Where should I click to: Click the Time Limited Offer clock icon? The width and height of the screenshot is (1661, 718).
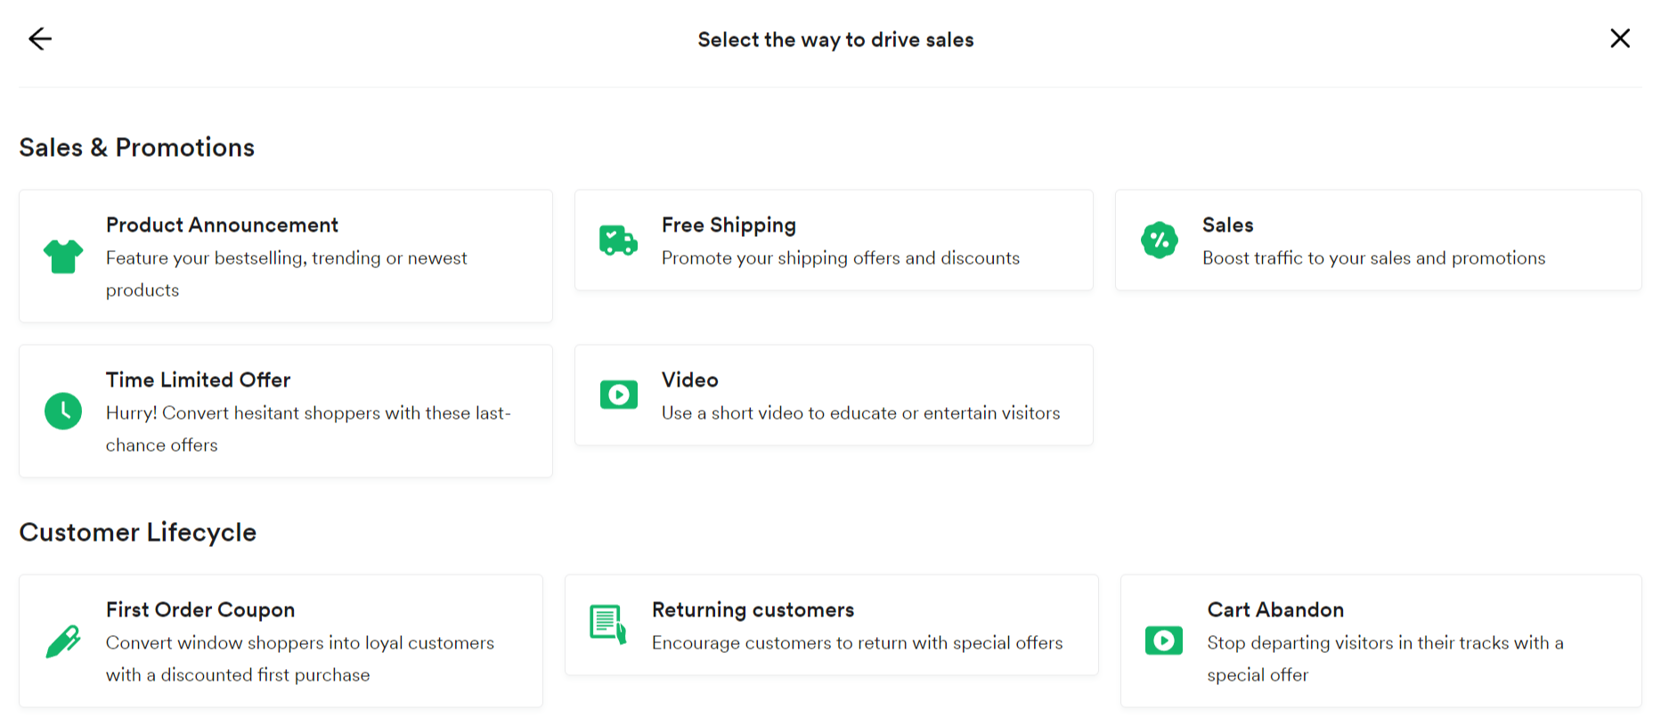tap(63, 411)
